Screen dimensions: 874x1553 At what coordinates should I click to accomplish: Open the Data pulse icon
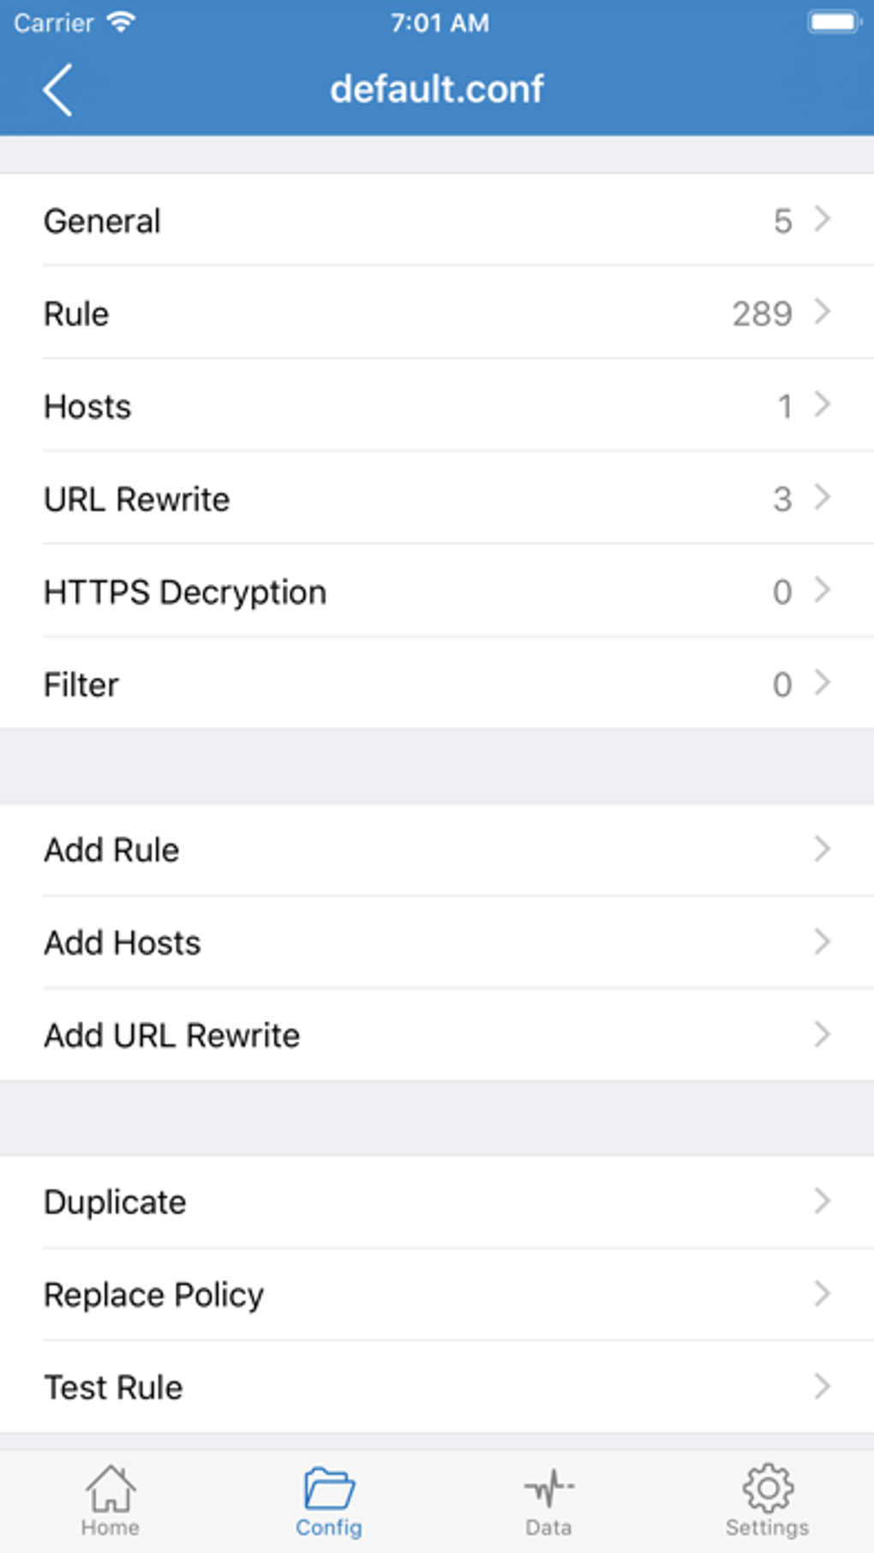(x=548, y=1489)
